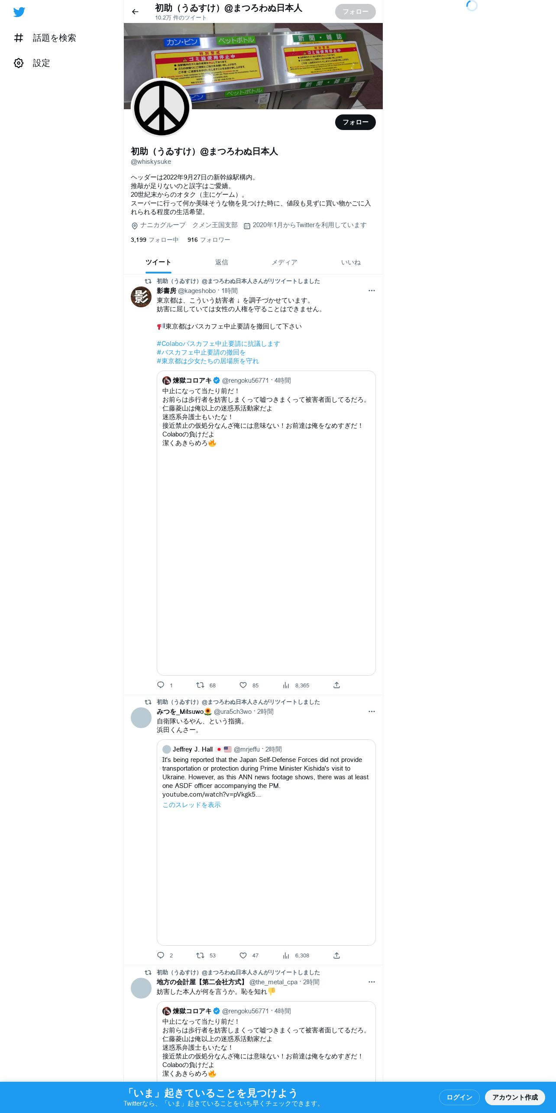Click the ログイン button

click(459, 1097)
